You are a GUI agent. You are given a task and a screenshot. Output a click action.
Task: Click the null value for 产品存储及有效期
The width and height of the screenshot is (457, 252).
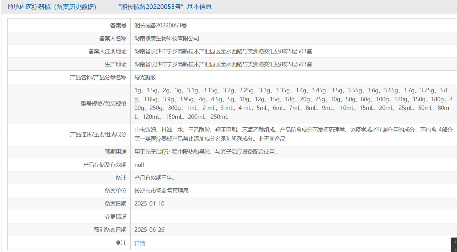139,165
